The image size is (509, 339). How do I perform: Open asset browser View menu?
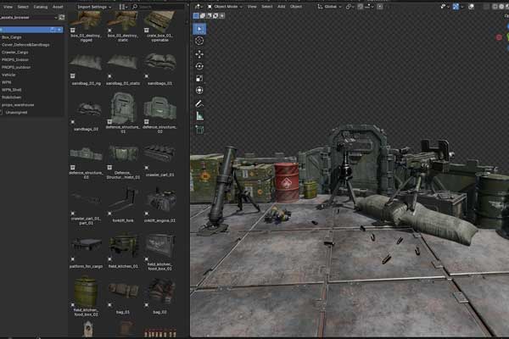pyautogui.click(x=8, y=7)
